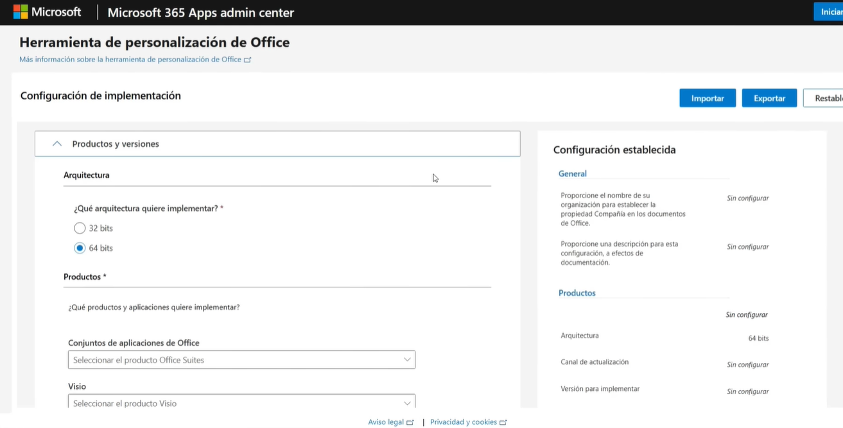Click the Exportar button

point(769,98)
